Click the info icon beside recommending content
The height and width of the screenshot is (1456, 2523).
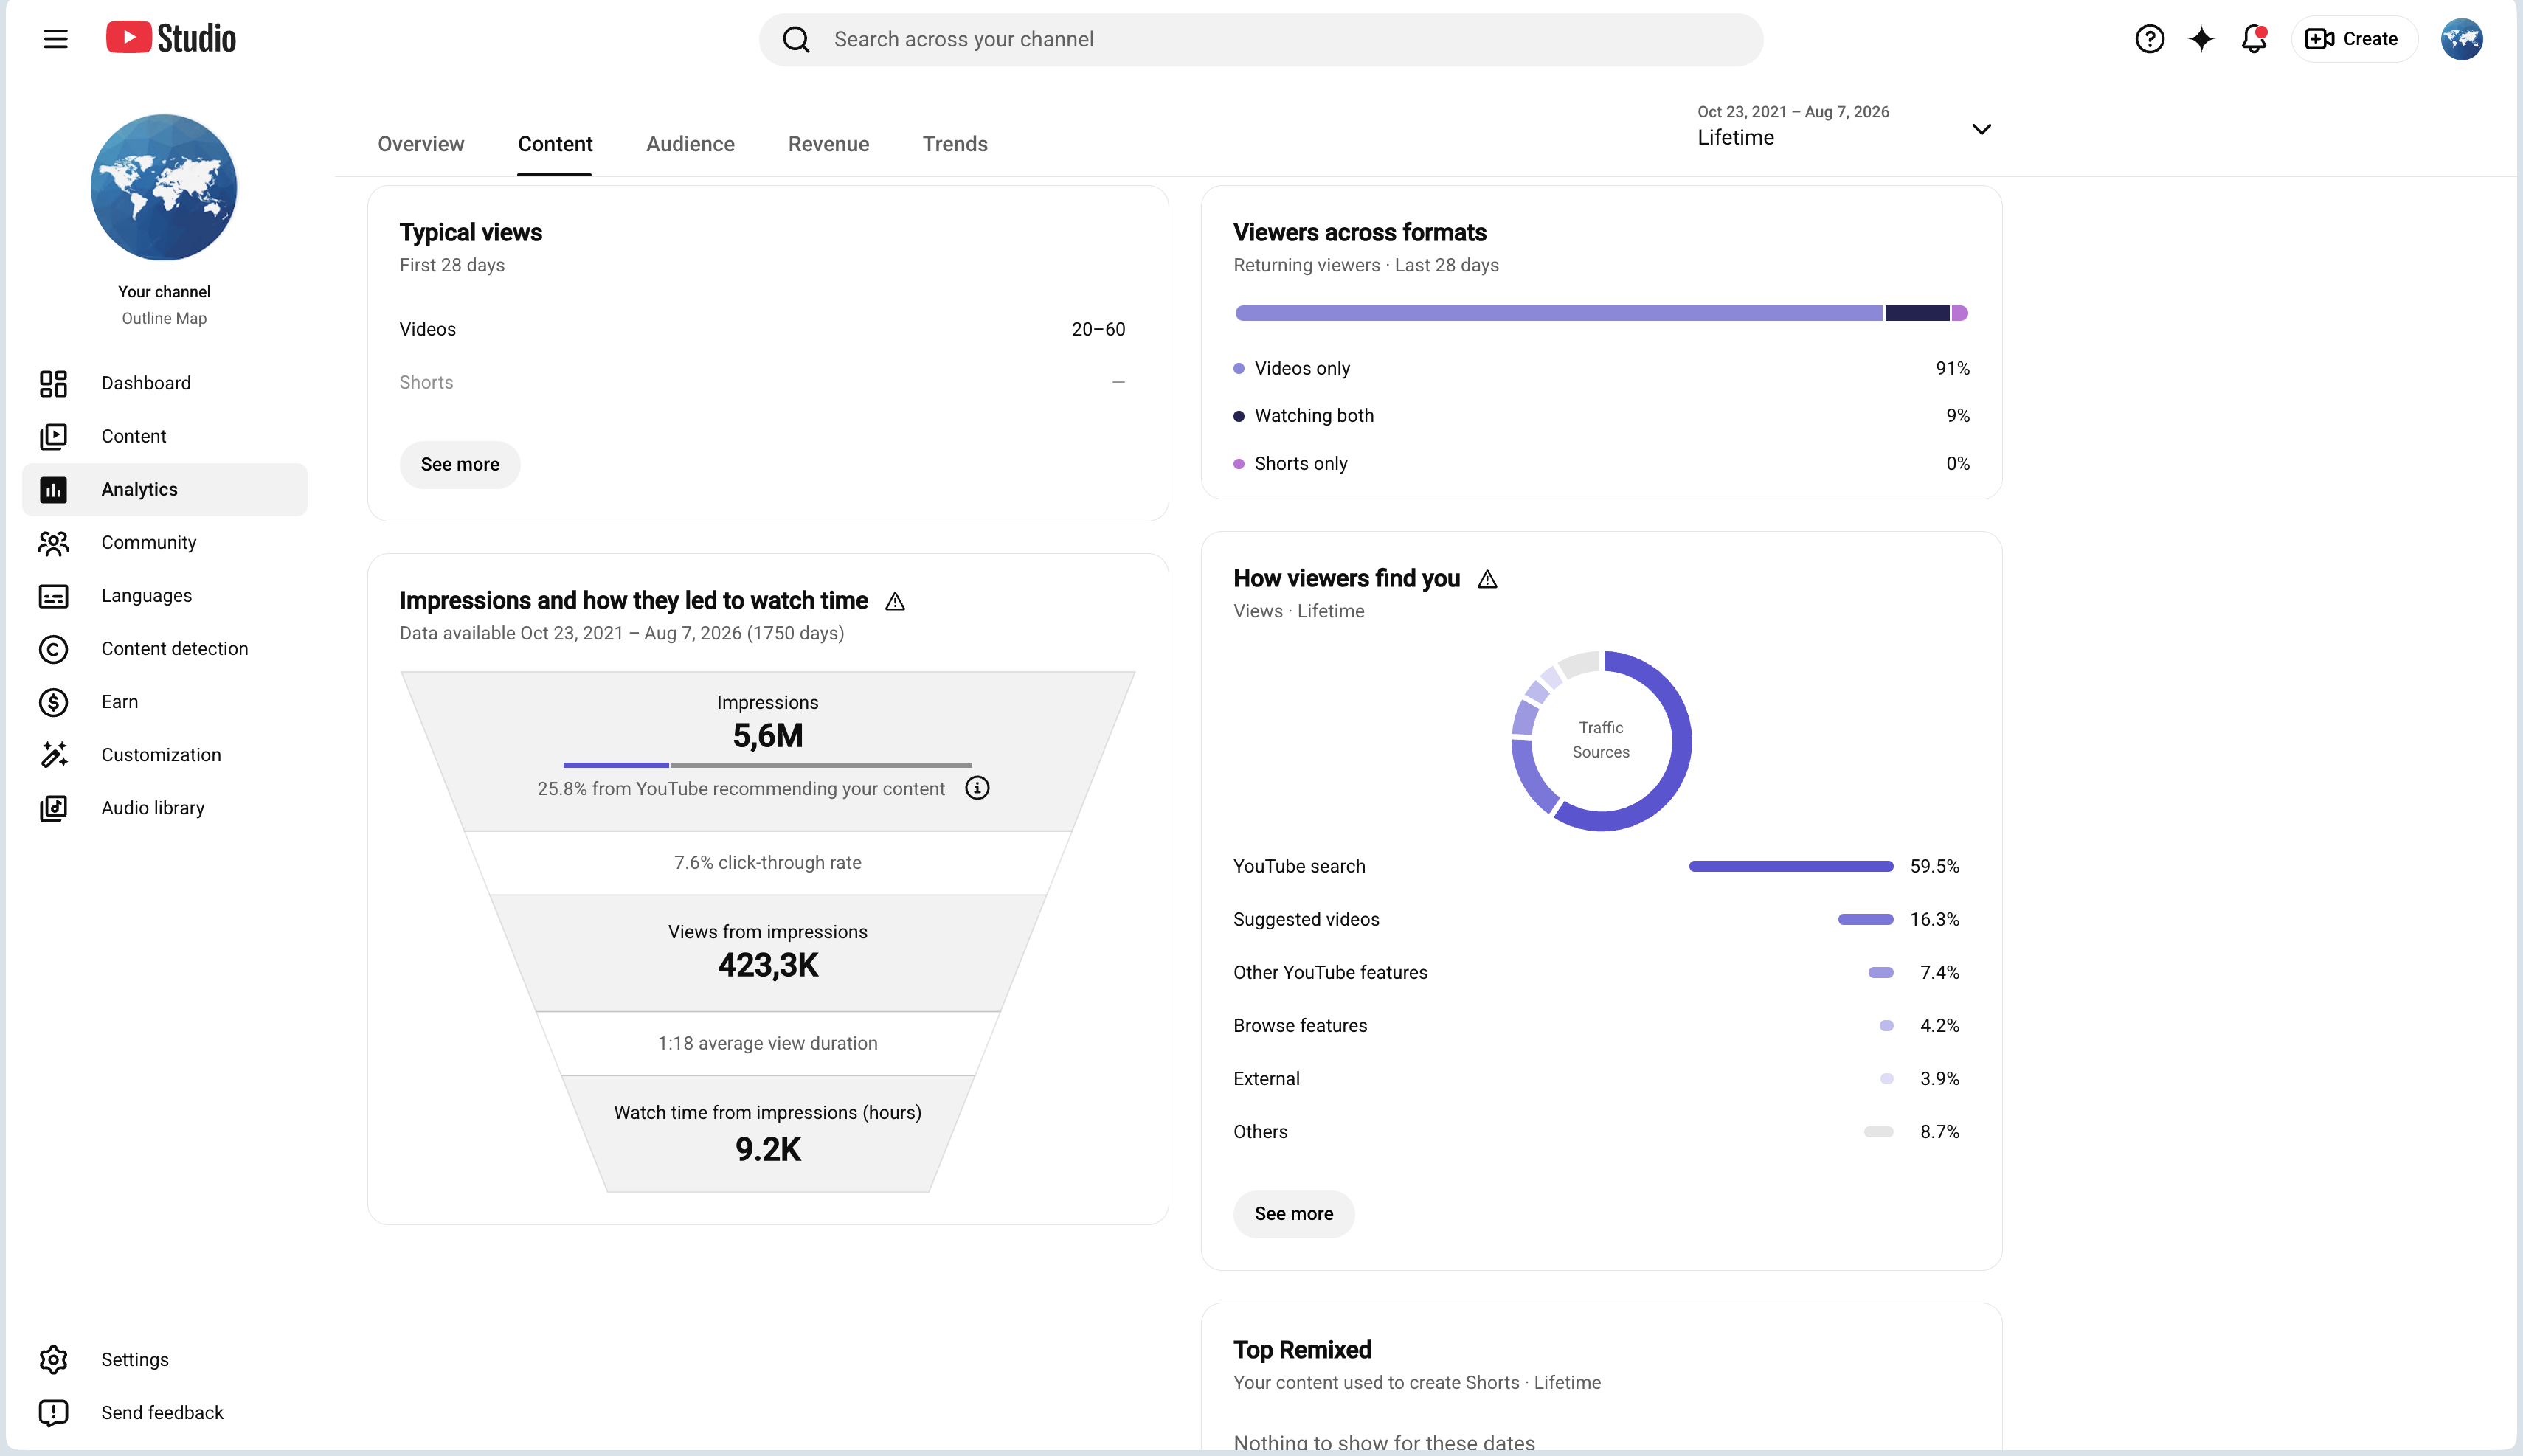tap(977, 788)
